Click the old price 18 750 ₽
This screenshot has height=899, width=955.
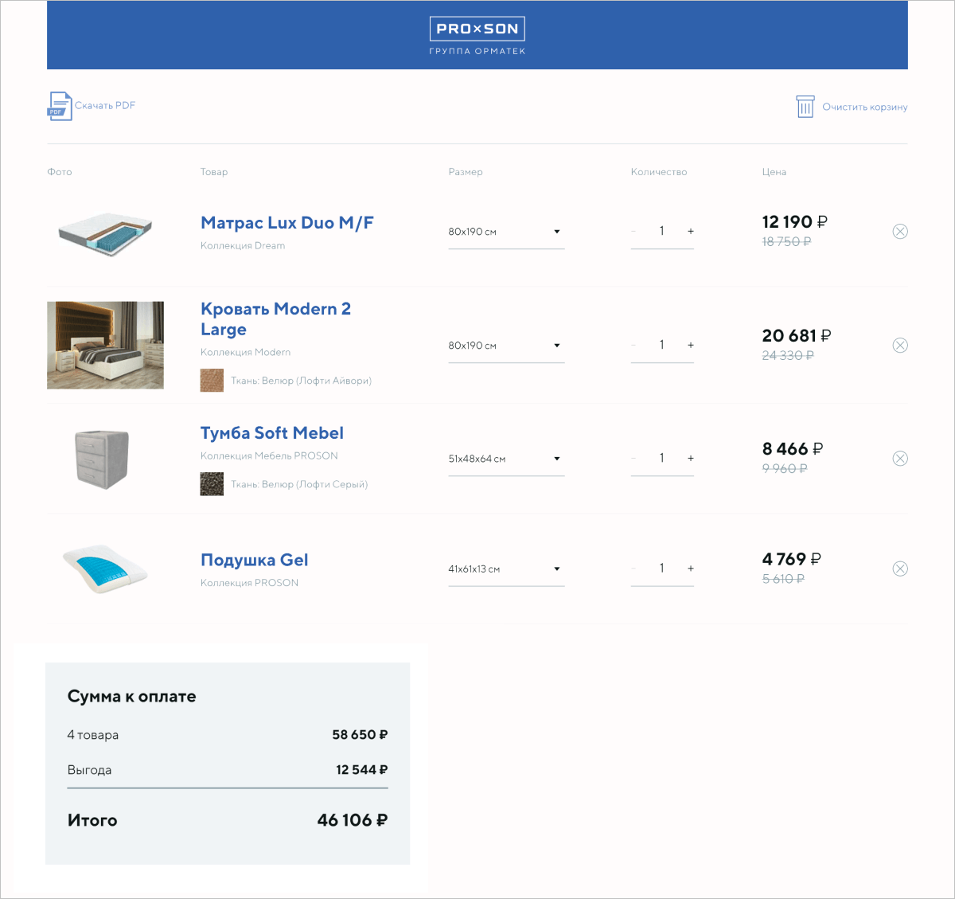coord(786,242)
